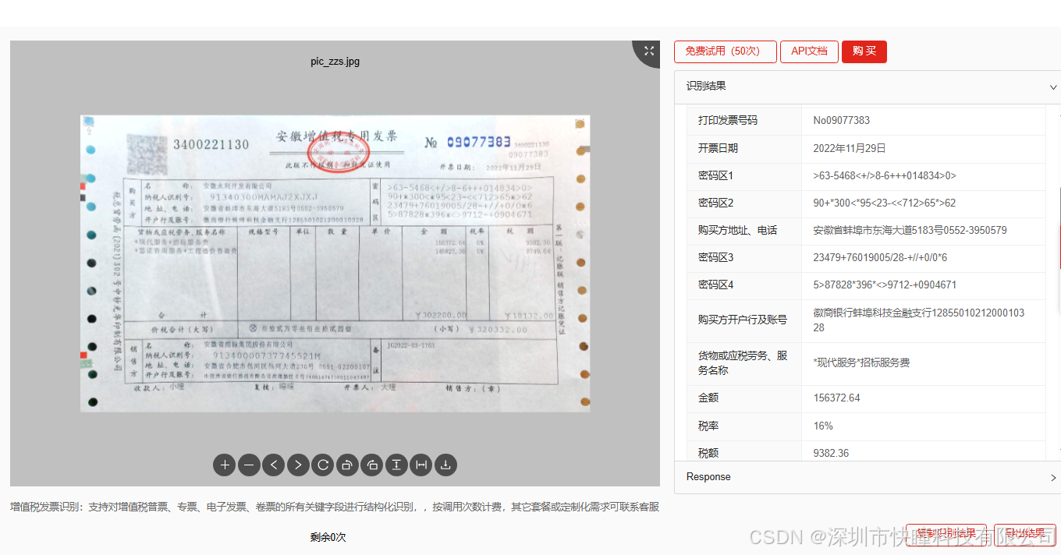Click 免费试用（50次）button
Viewport: 1061px width, 555px height.
[726, 51]
